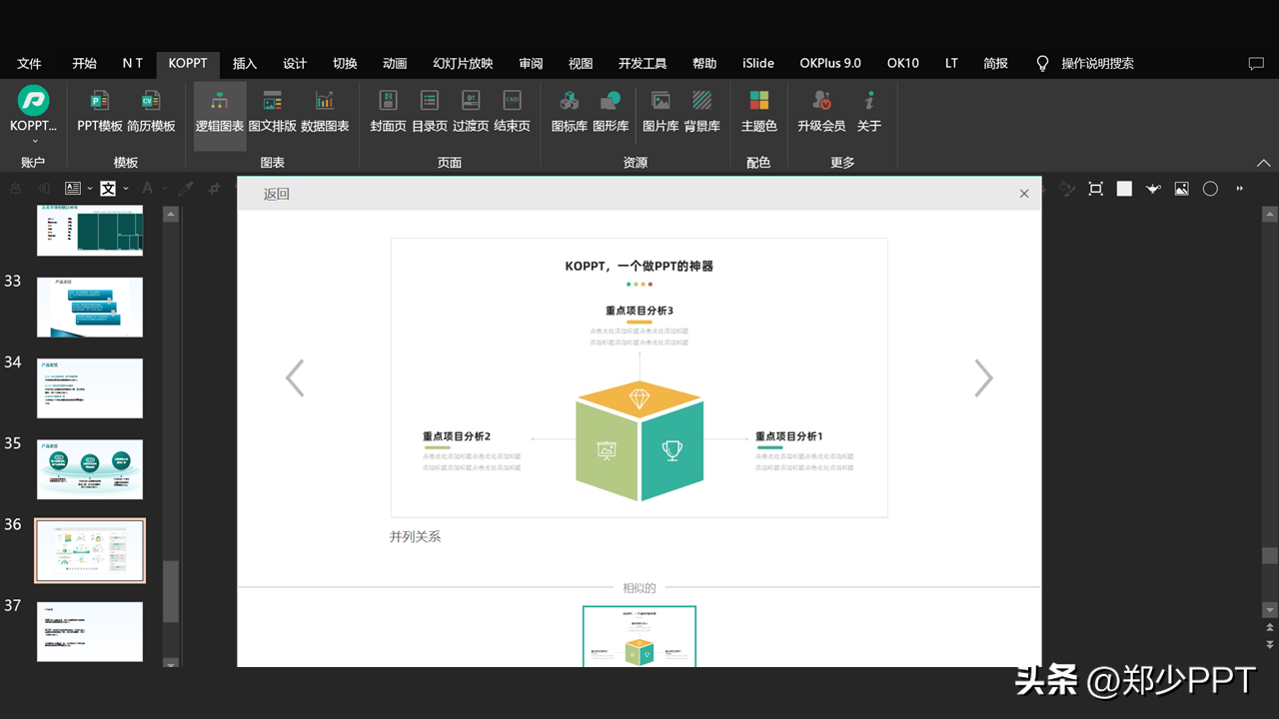Switch to the 设计 tab
The width and height of the screenshot is (1279, 719).
295,63
